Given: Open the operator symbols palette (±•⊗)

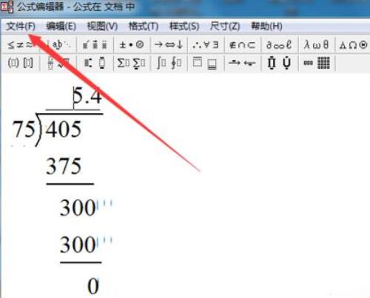Looking at the screenshot, I should [132, 45].
